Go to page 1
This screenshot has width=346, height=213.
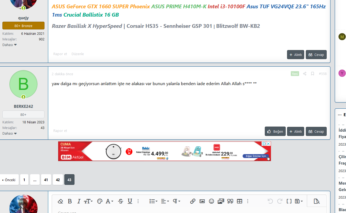coord(24,180)
